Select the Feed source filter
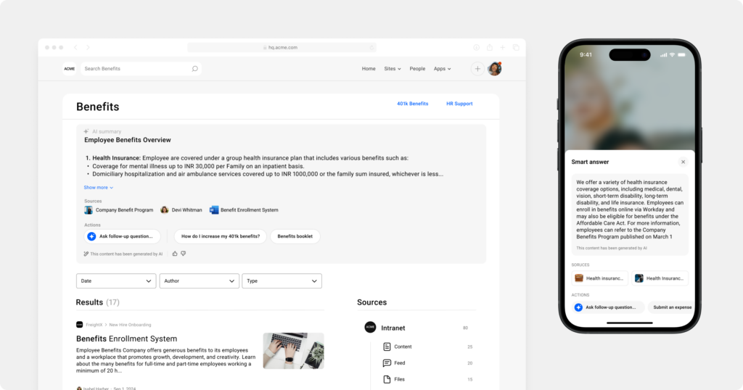743x390 pixels. [x=399, y=363]
